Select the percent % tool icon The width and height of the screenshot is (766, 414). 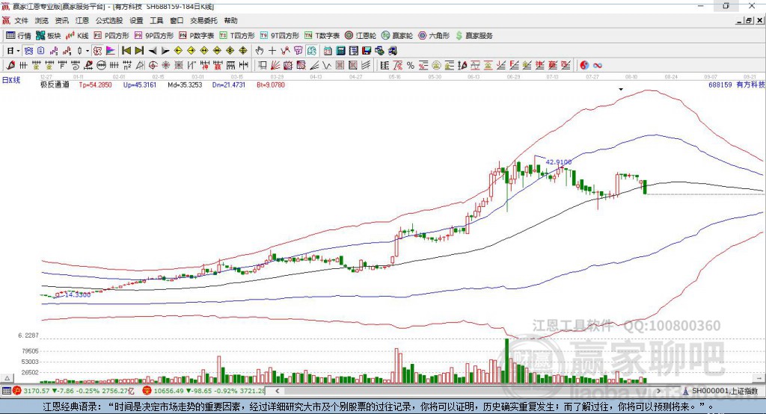[411, 66]
